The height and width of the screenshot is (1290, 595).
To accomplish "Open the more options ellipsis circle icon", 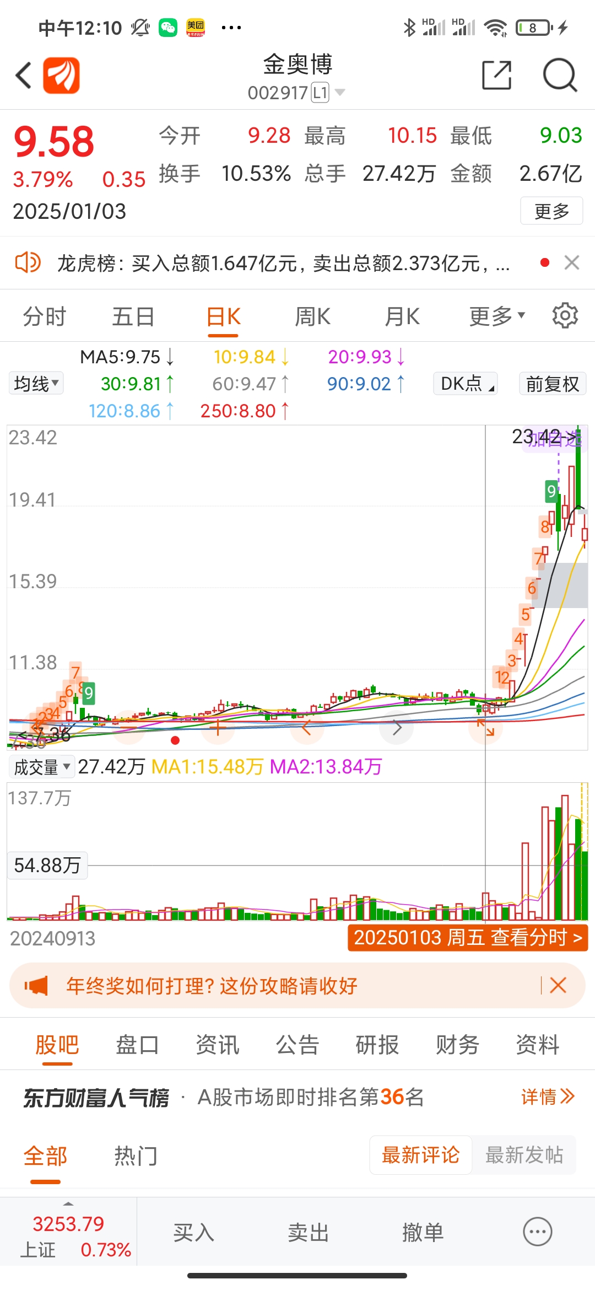I will (538, 1231).
